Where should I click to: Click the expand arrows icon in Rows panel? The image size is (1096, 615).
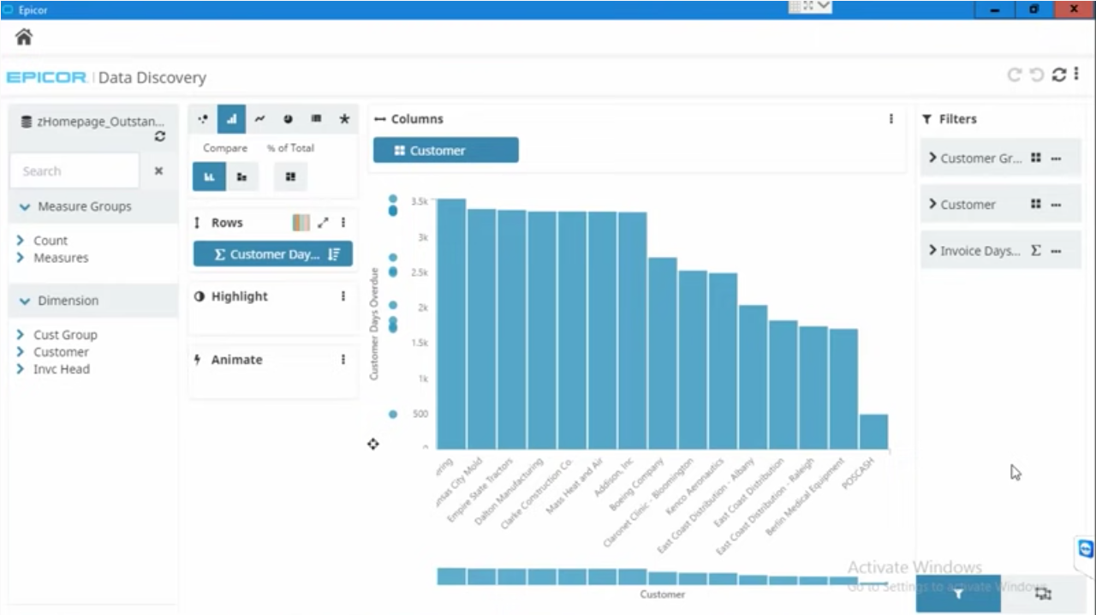point(323,222)
